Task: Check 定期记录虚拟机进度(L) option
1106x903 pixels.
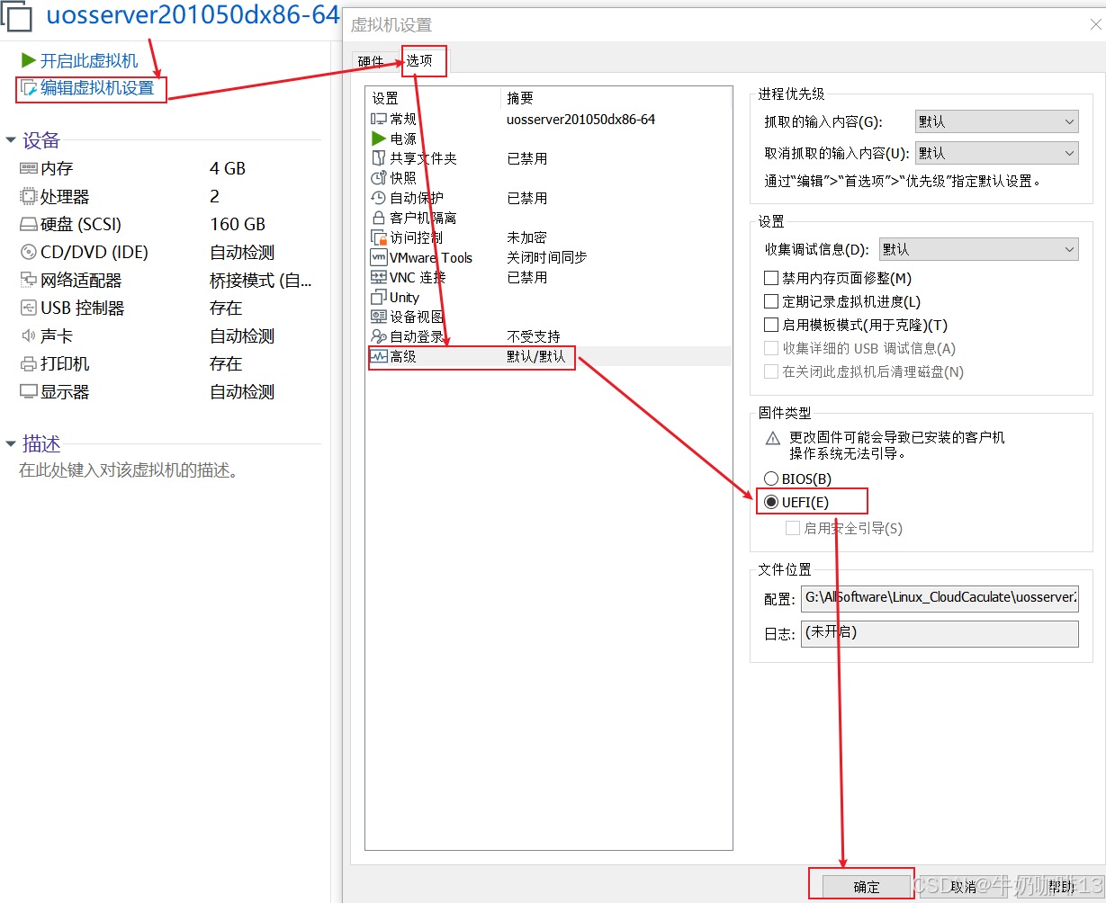Action: (770, 302)
